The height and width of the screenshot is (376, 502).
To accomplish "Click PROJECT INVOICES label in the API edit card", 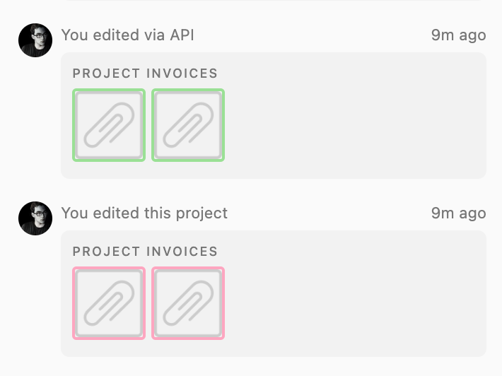I will [x=145, y=74].
